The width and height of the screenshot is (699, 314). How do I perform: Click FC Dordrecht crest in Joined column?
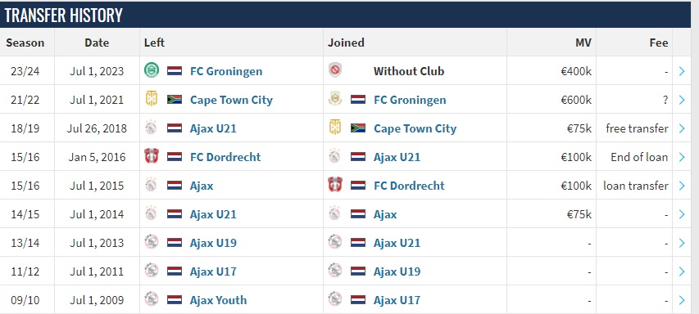coord(335,185)
